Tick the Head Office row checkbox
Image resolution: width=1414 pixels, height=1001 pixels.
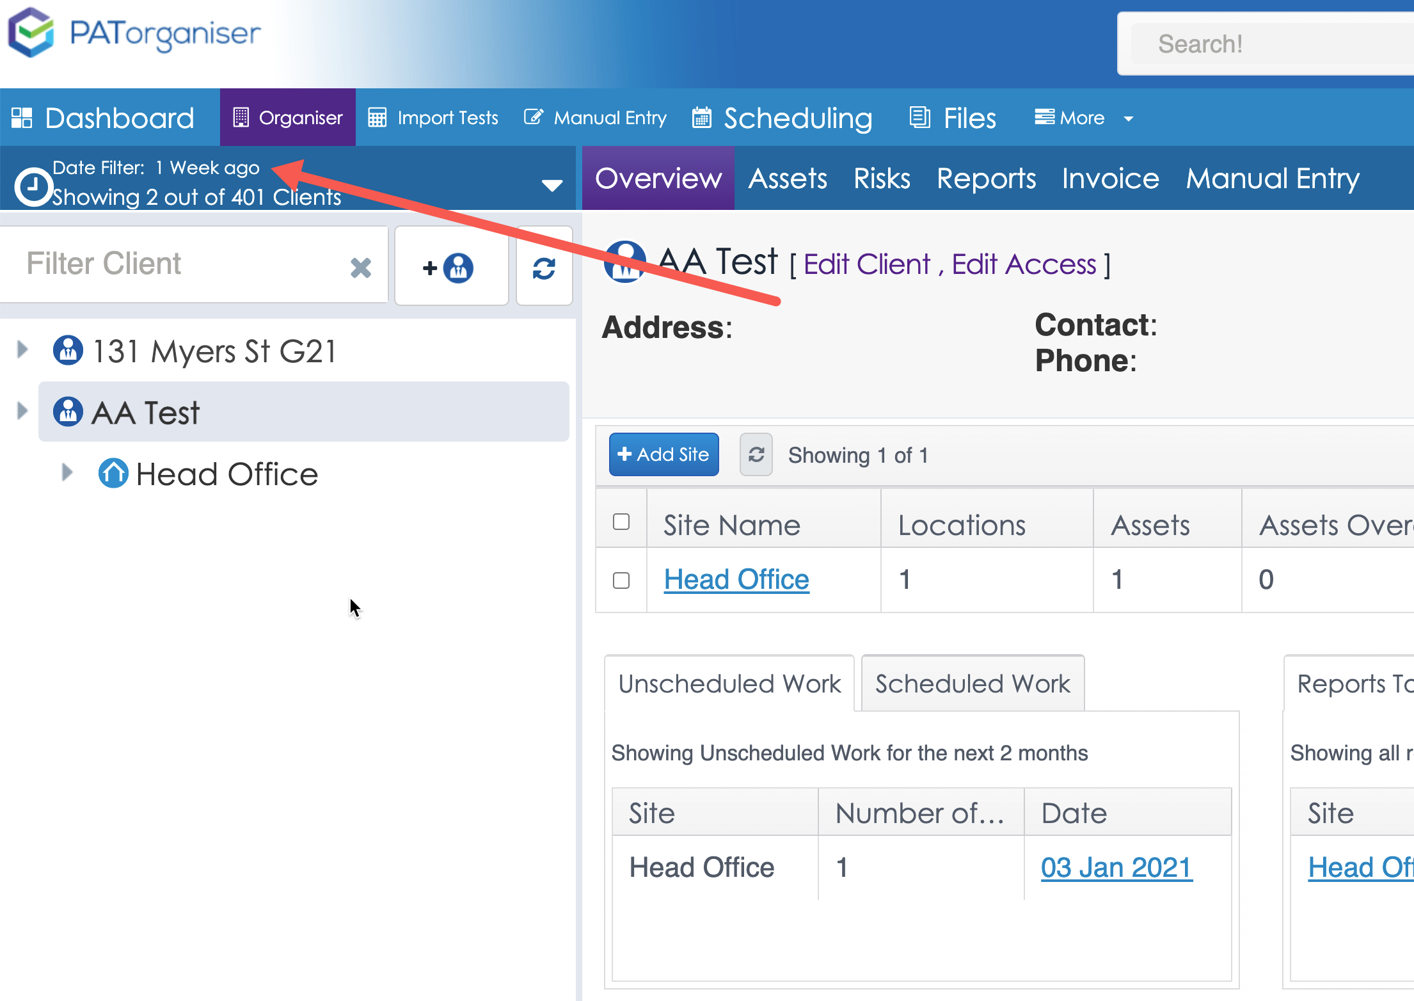[621, 581]
